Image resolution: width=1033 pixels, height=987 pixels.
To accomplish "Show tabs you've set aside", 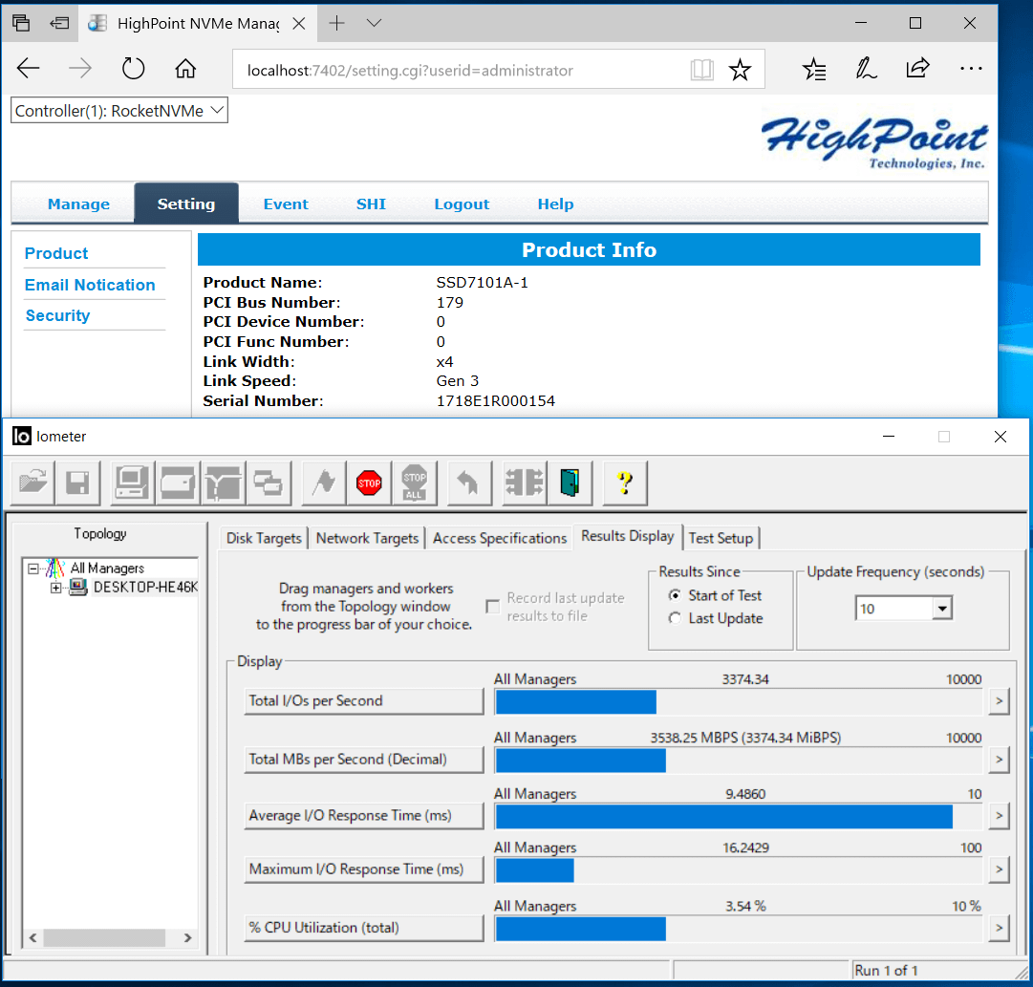I will tap(21, 24).
